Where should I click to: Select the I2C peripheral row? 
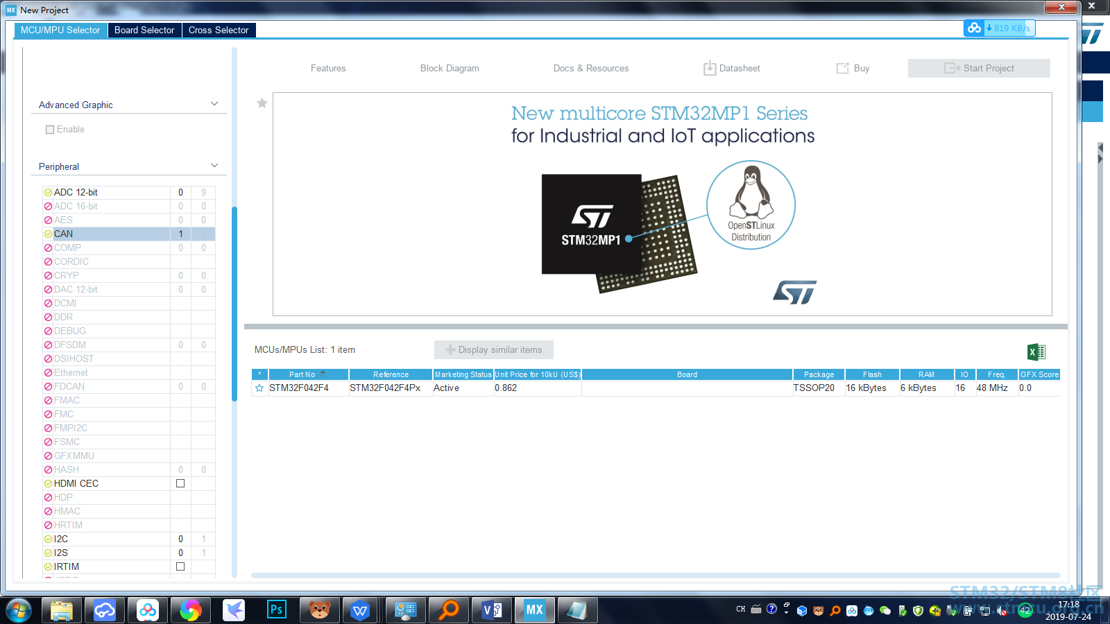pos(129,539)
